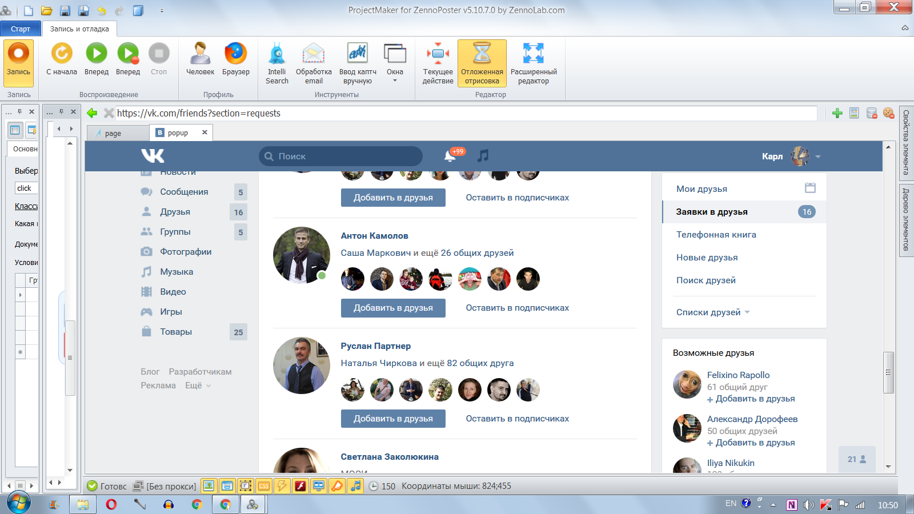The image size is (914, 514).
Task: Launch the Intelli Search tool
Action: [277, 63]
